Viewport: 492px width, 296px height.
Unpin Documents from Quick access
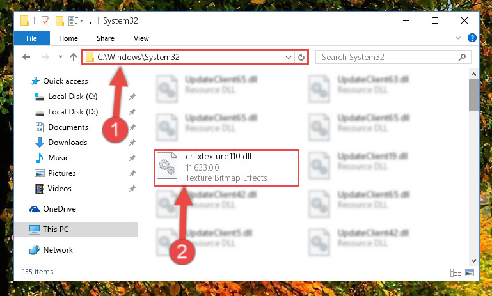click(x=132, y=127)
